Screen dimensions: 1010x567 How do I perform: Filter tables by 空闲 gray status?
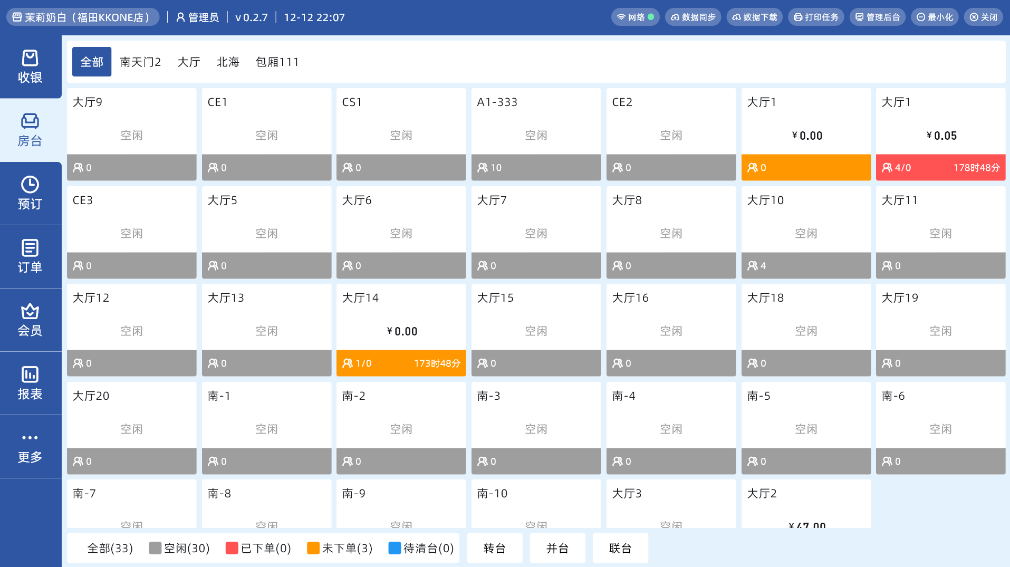[x=179, y=549]
